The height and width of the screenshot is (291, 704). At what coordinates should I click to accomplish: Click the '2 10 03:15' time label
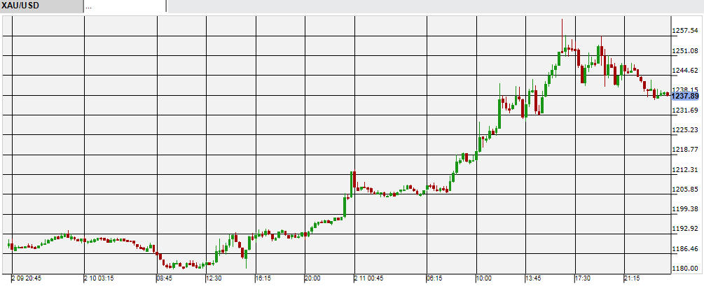point(100,278)
